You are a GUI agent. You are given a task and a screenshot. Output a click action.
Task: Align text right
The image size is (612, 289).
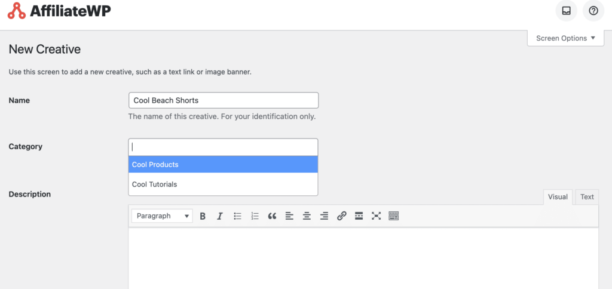pos(324,216)
